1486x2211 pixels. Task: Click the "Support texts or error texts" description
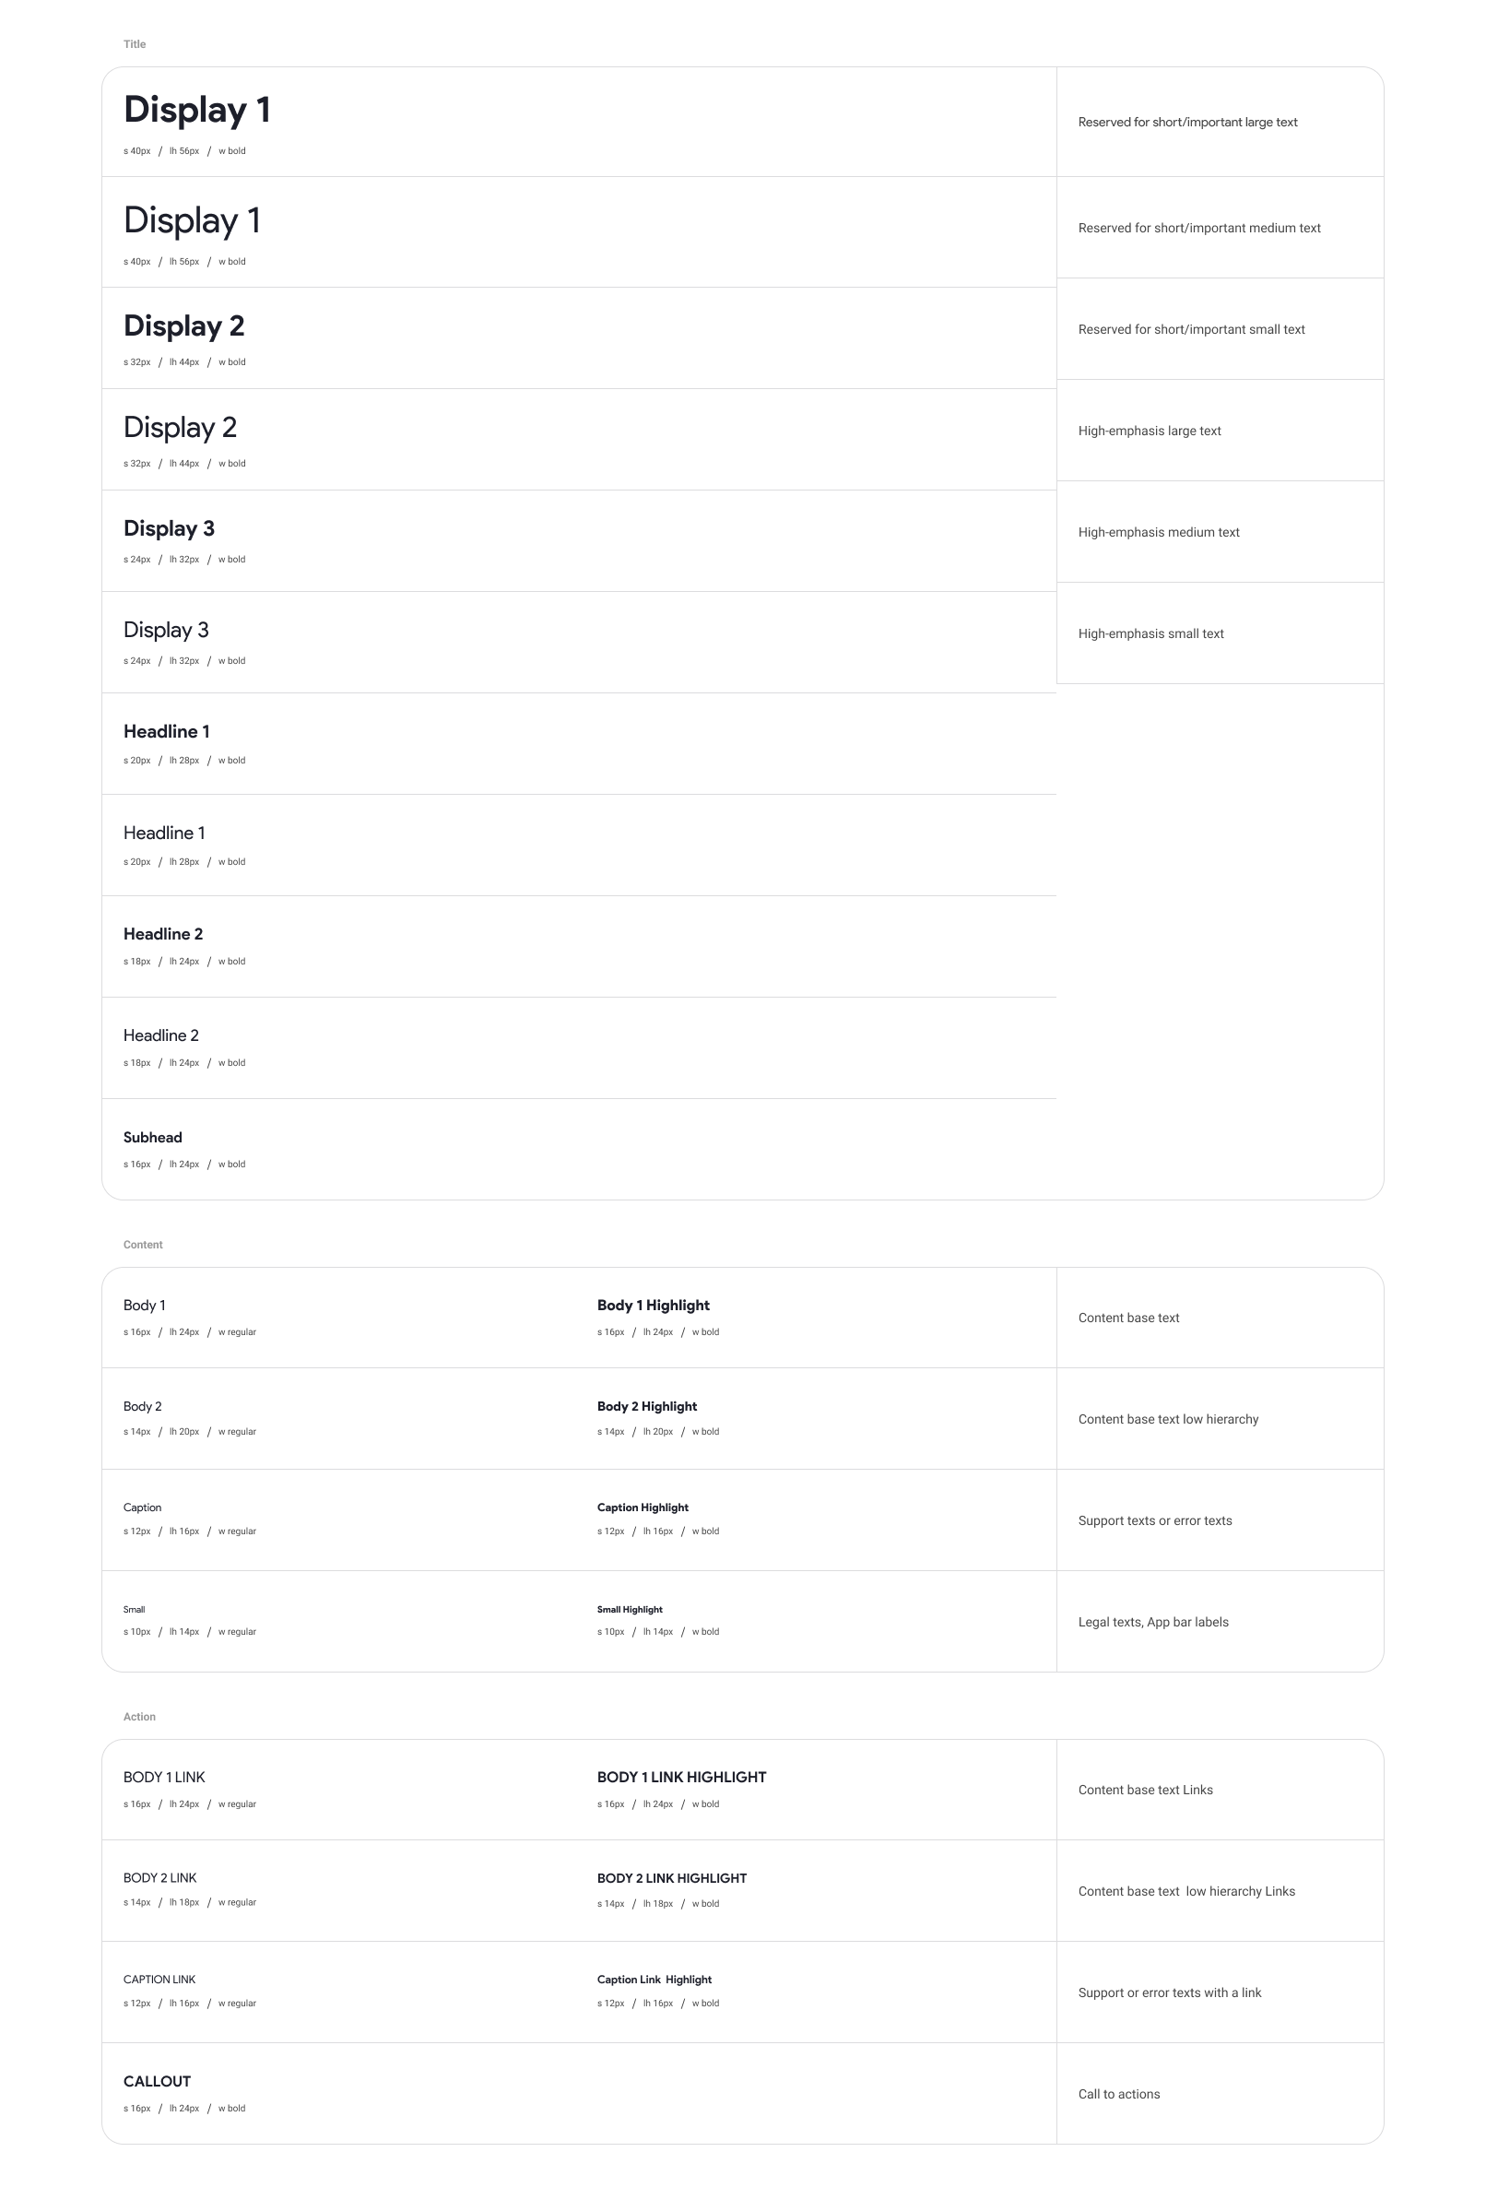click(1155, 1520)
